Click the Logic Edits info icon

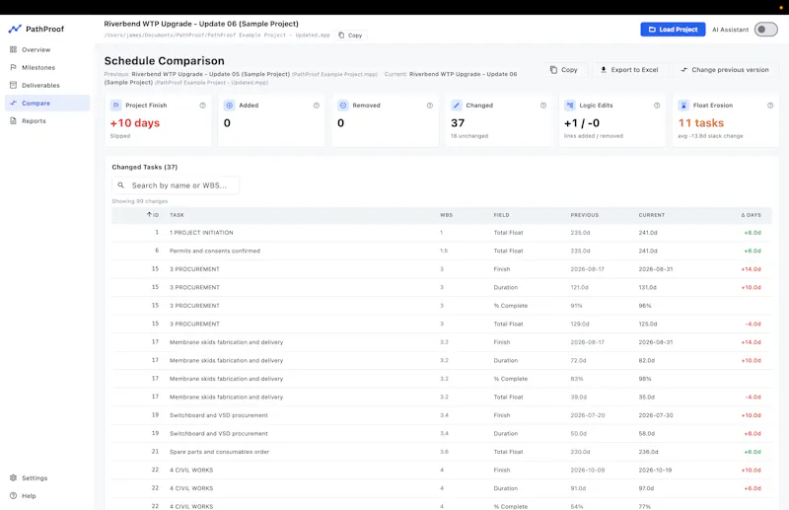tap(657, 106)
